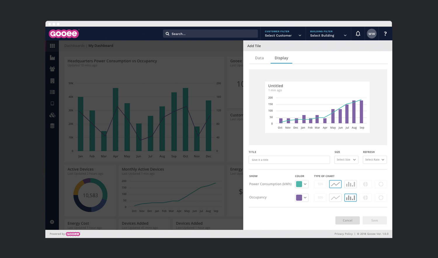Screen dimensions: 438x258
Task: Go to Dashboards breadcrumb
Action: [74, 46]
